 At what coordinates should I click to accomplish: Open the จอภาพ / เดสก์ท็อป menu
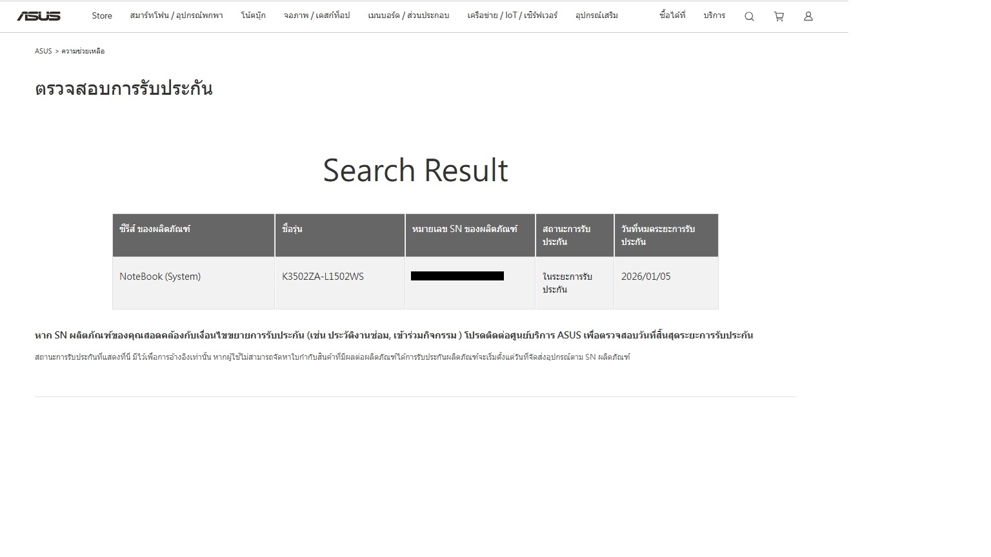(317, 15)
